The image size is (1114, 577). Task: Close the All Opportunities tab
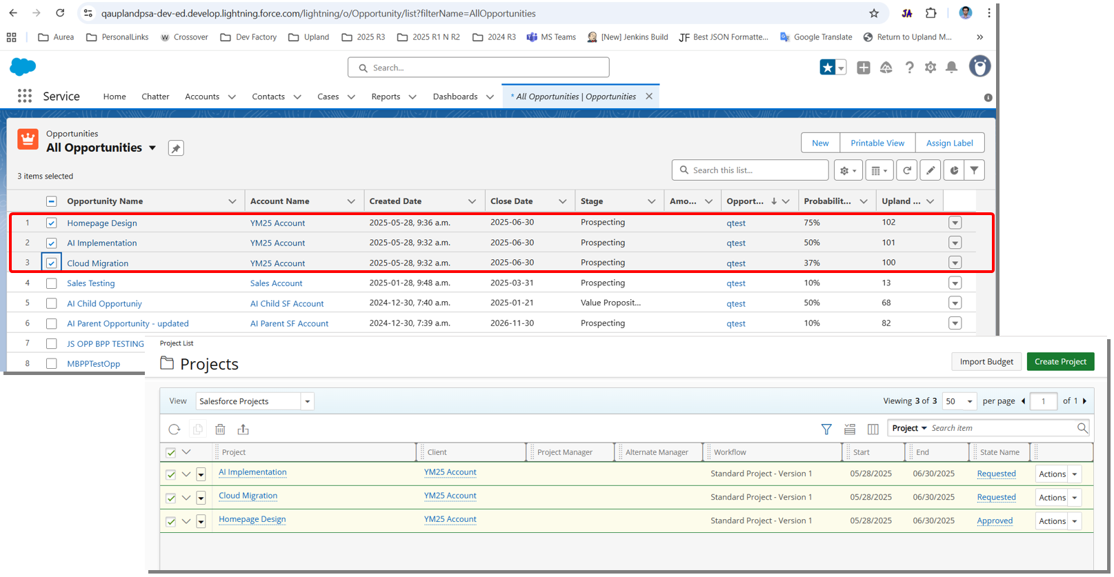(649, 97)
